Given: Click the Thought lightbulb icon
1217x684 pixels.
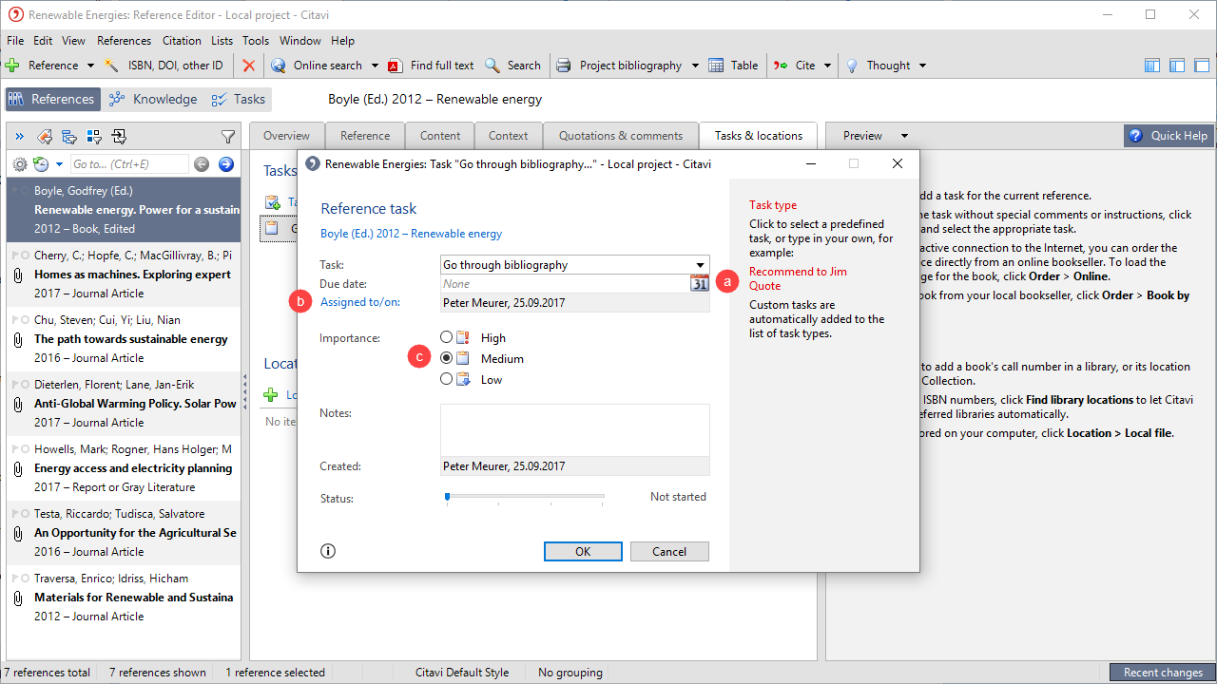Looking at the screenshot, I should click(x=852, y=66).
